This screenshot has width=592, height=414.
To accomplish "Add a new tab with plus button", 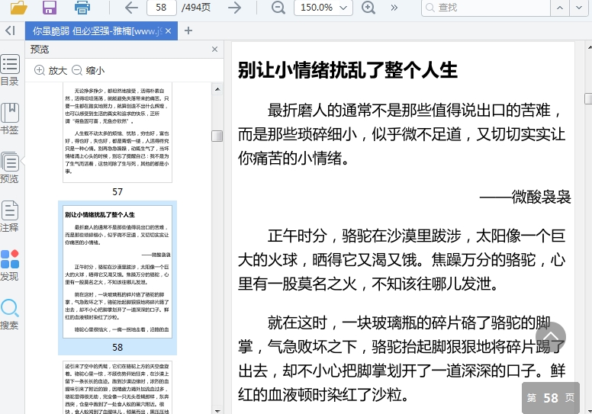I will (x=188, y=31).
